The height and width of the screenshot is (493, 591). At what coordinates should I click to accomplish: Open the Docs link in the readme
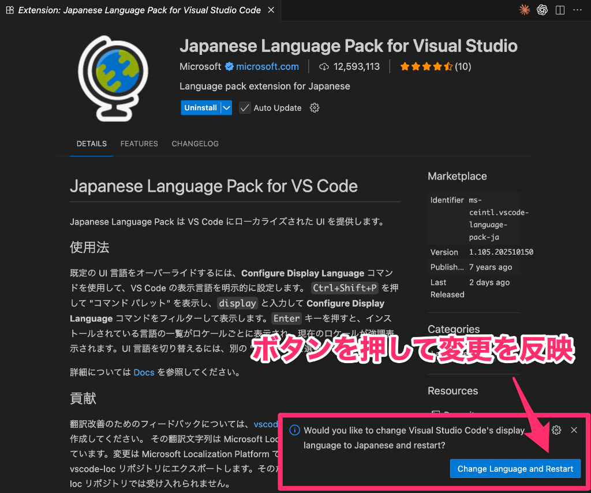(144, 372)
